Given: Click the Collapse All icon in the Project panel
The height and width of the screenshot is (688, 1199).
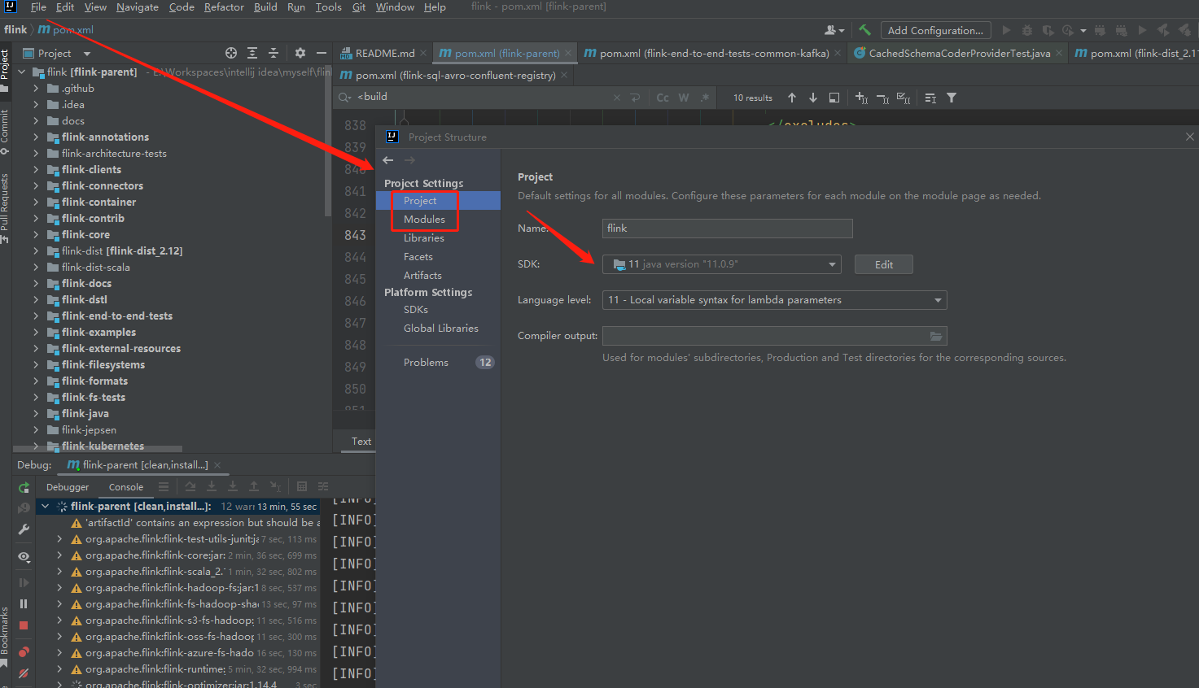Looking at the screenshot, I should coord(273,53).
